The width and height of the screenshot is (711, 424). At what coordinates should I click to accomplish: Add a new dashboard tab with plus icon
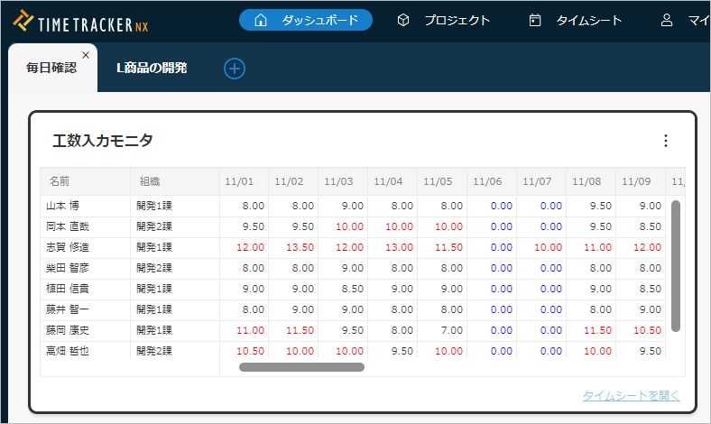click(235, 68)
